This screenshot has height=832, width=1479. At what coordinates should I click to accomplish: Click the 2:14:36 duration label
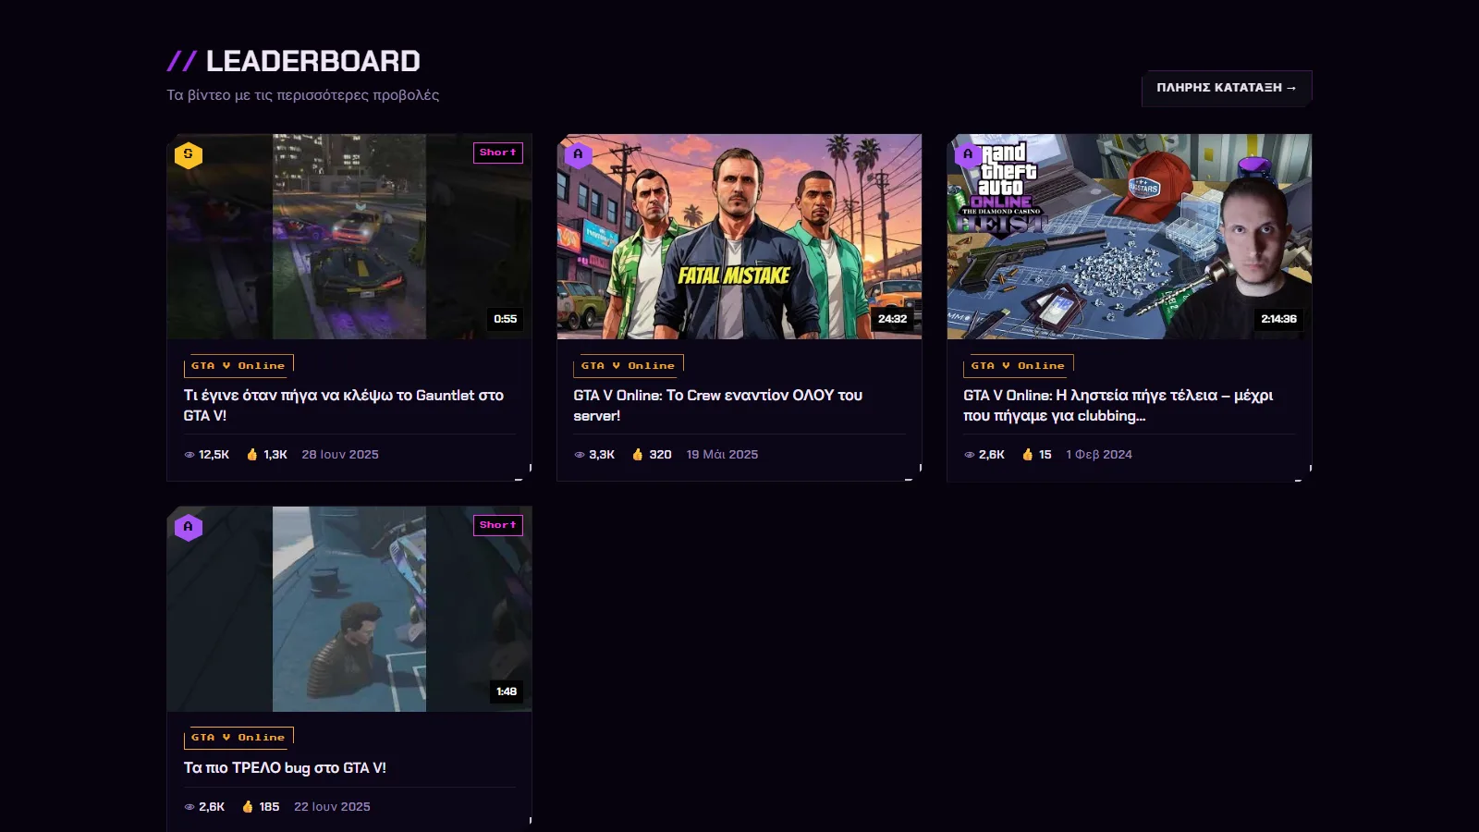[x=1279, y=319]
